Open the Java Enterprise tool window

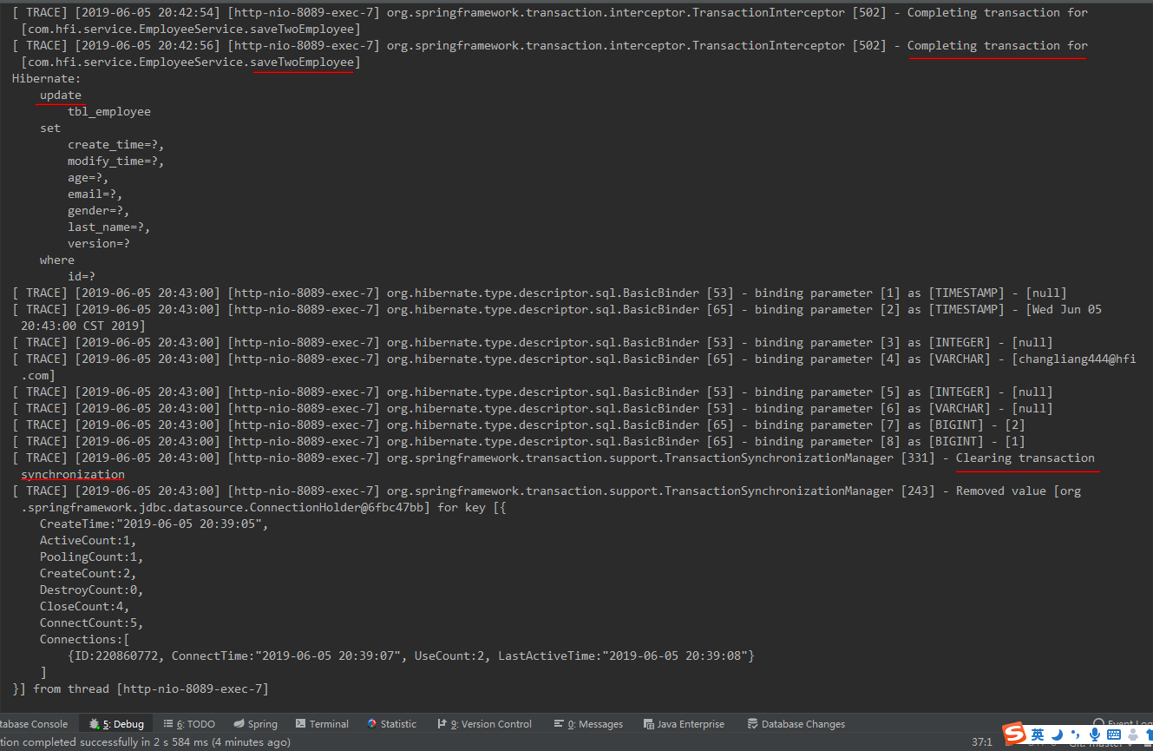pyautogui.click(x=685, y=723)
